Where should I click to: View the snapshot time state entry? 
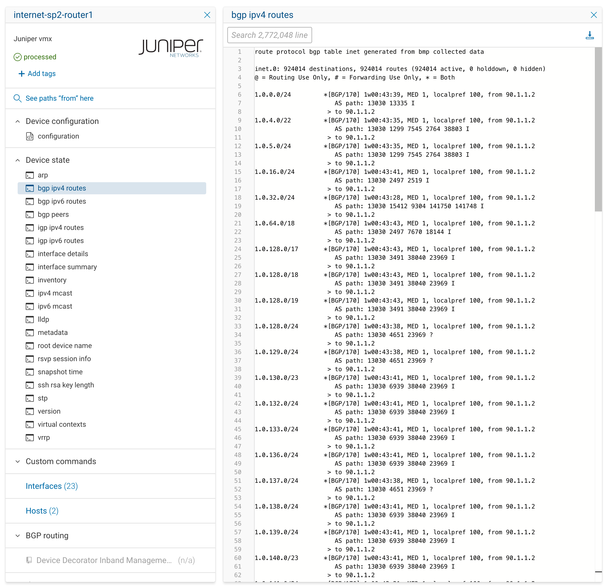[x=60, y=372]
